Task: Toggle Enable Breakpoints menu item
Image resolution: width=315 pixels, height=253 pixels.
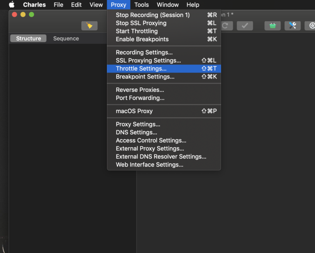Action: pos(142,39)
